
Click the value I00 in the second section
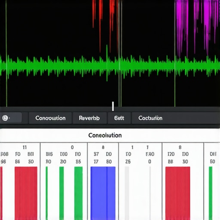pos(64,154)
